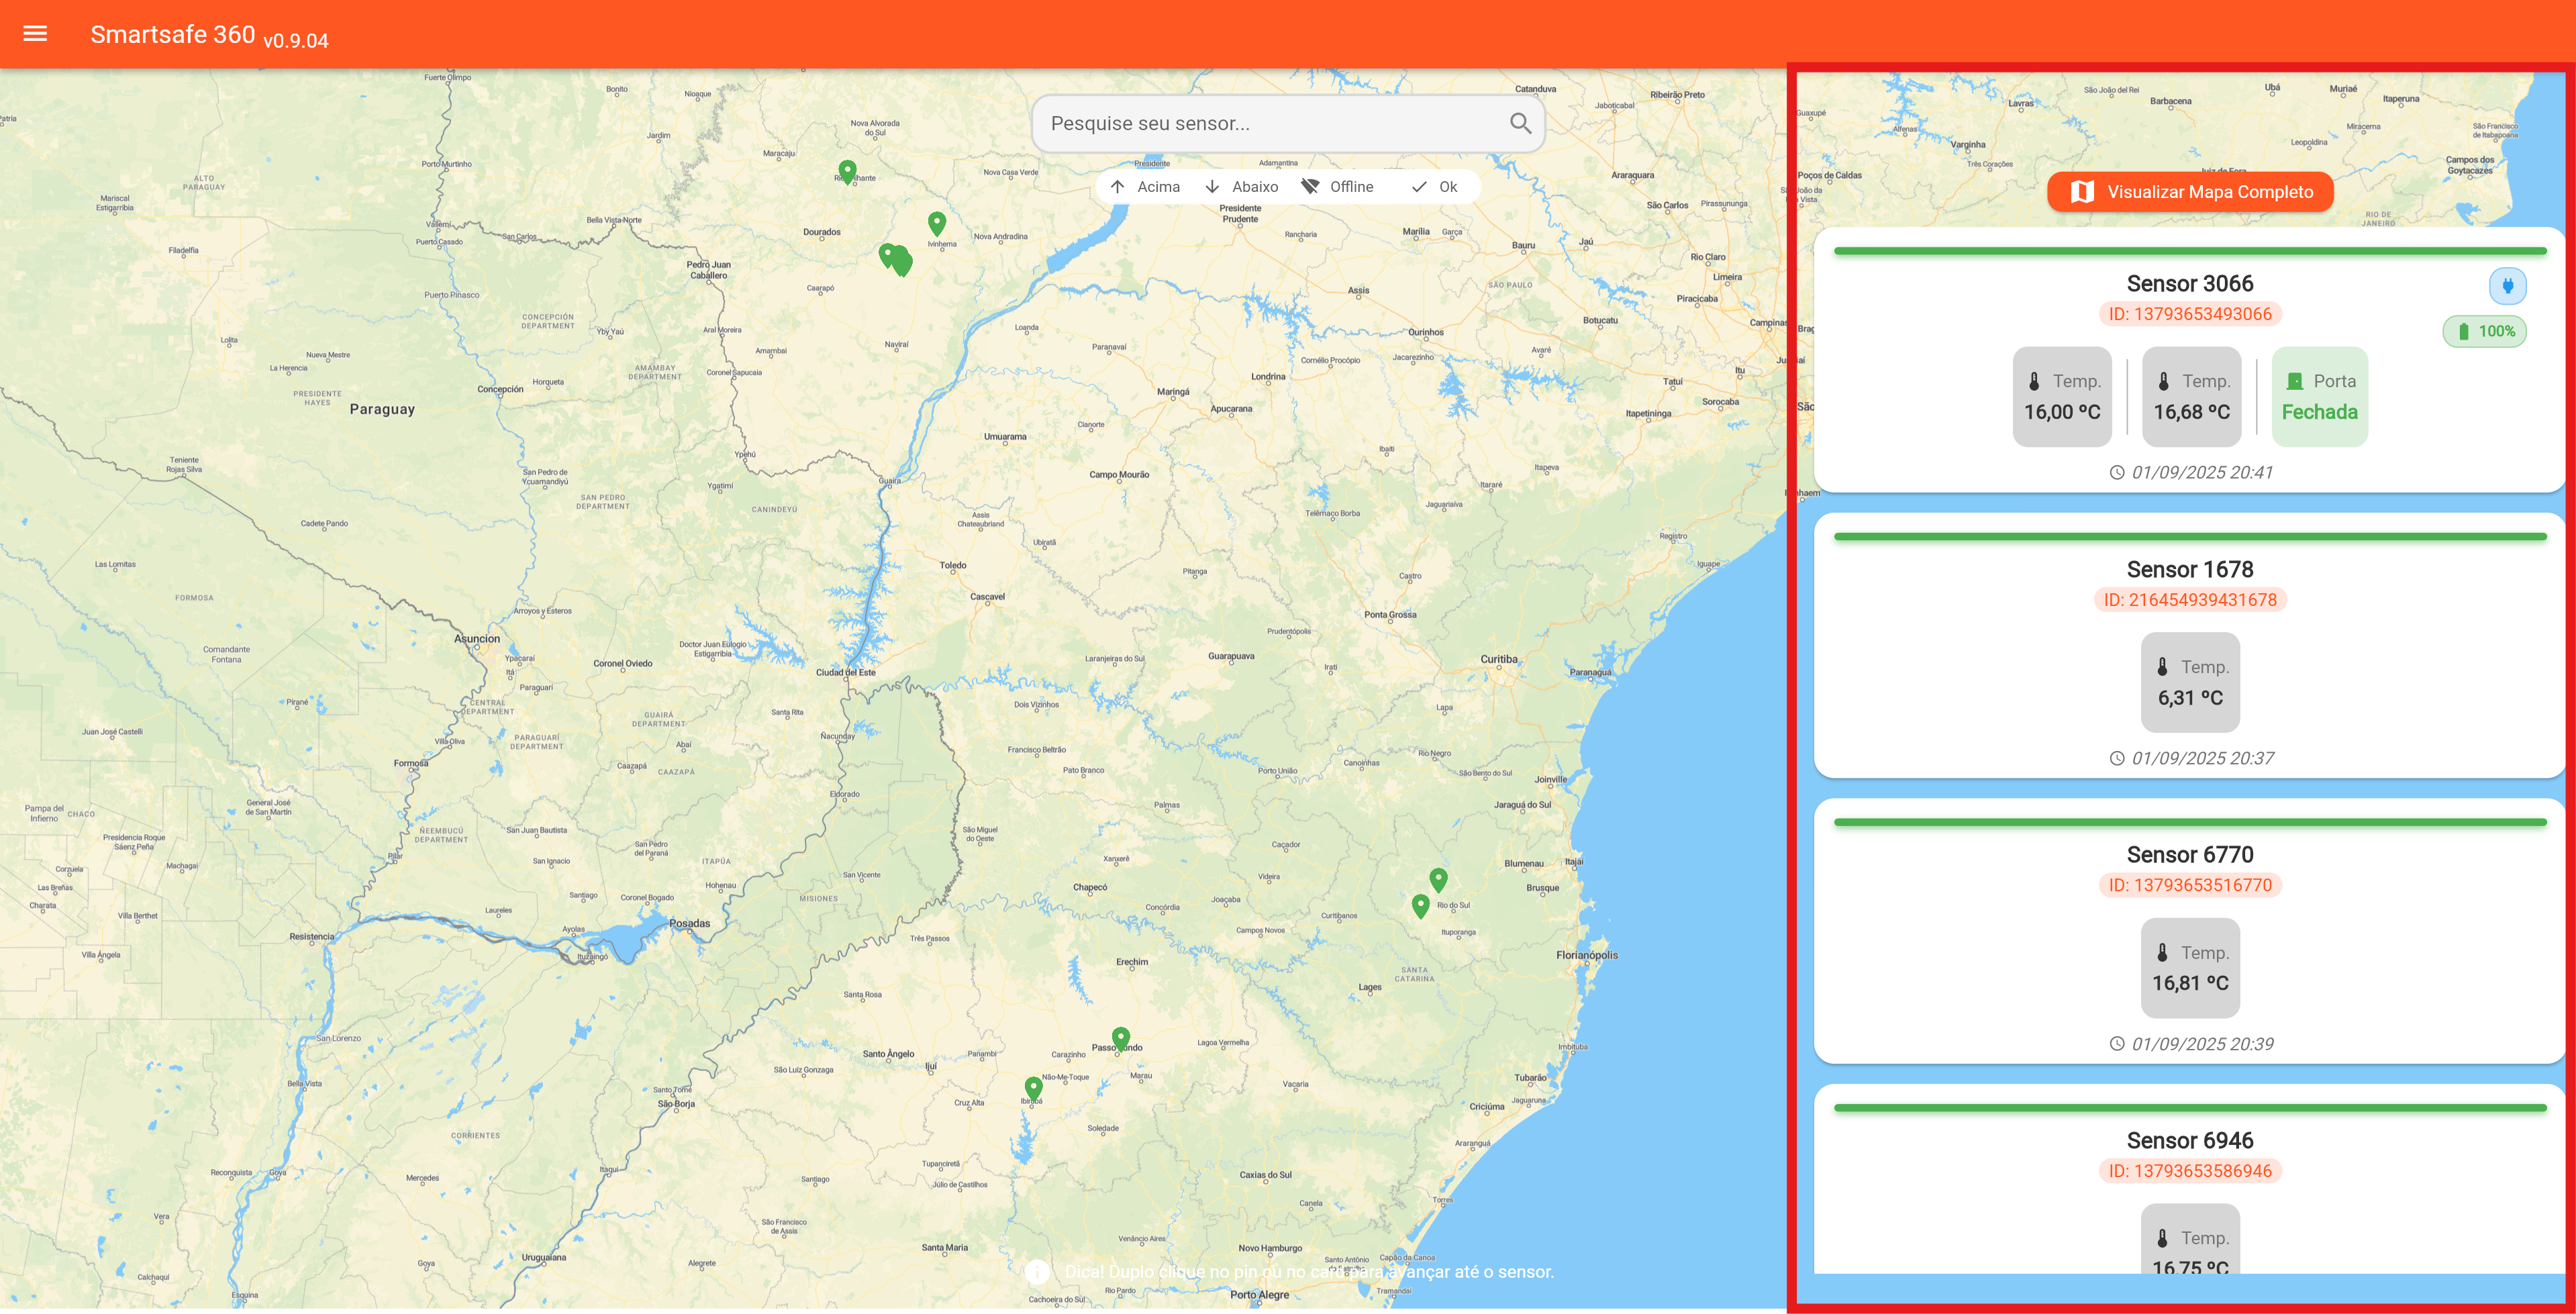The height and width of the screenshot is (1314, 2576).
Task: Click the search magnifier icon
Action: 1519,123
